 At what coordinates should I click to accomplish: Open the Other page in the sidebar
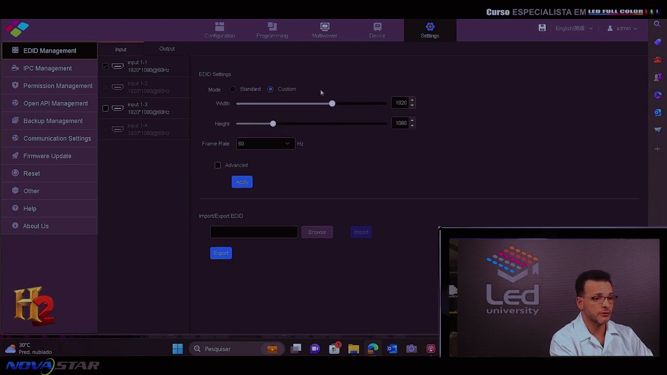click(x=50, y=191)
